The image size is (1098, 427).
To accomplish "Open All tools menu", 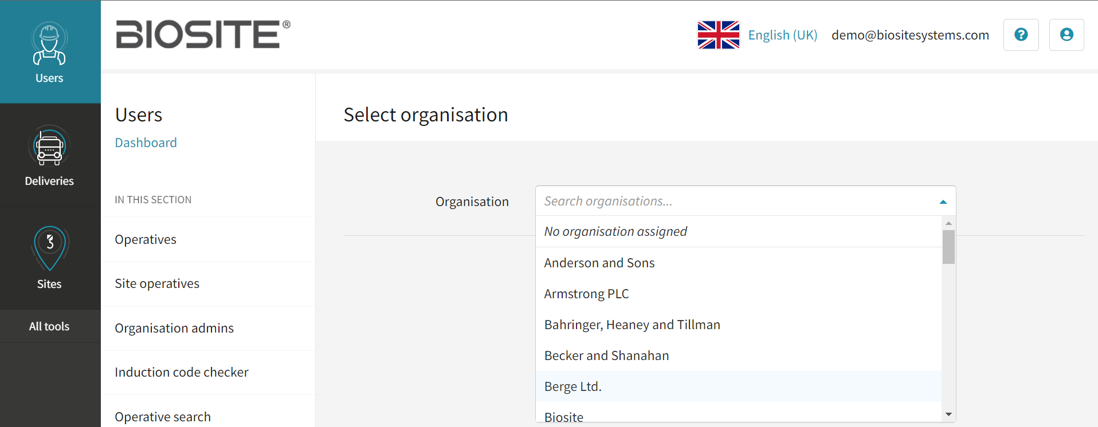I will 50,326.
